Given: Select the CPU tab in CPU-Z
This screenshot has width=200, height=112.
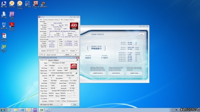Looking at the screenshot, I should (x=41, y=20).
